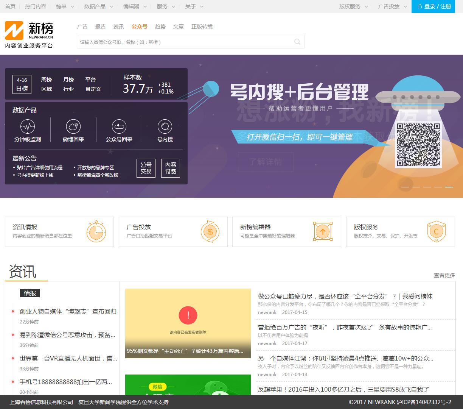Open the 数据产品 dropdown
Viewport: 463px width, 409px height.
[x=99, y=6]
